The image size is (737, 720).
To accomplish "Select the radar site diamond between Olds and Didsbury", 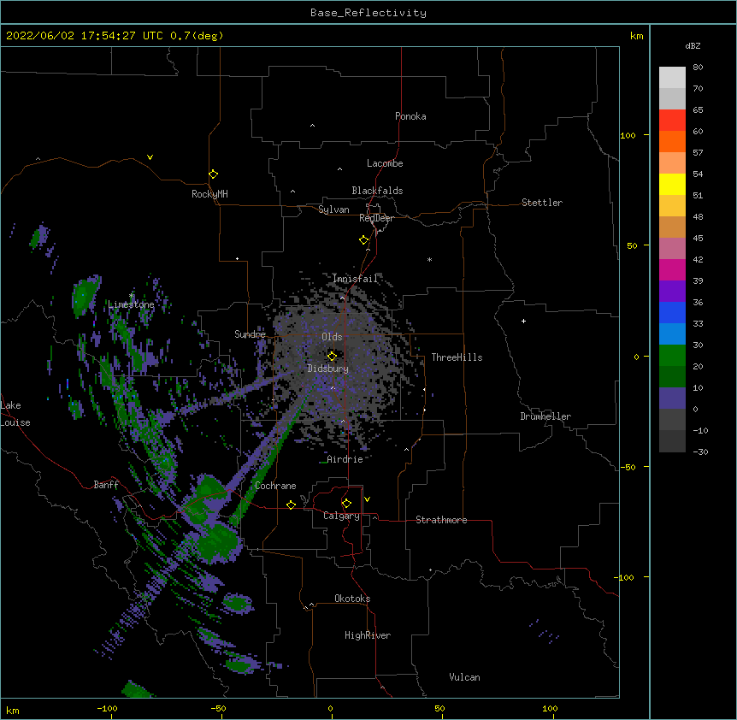I will (332, 356).
